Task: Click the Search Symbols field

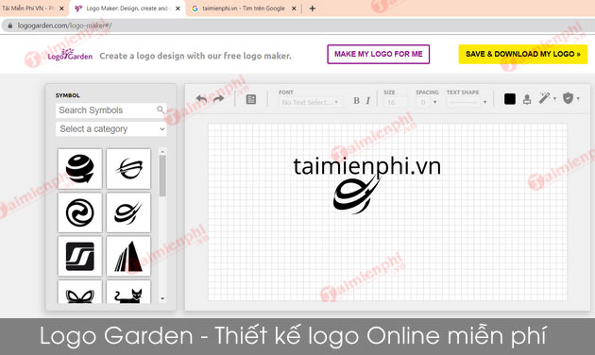Action: point(110,110)
